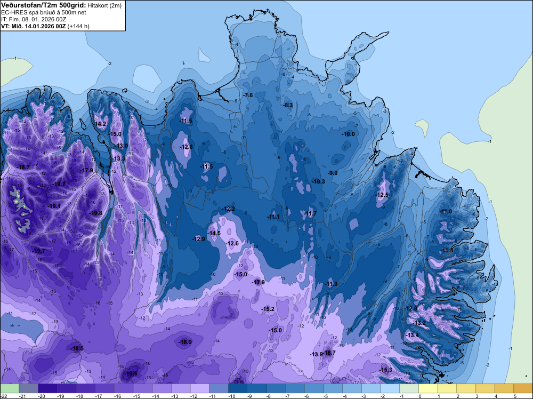Click the -14.5 temperature value on the map
Viewport: 533px width, 399px height.
tap(214, 233)
